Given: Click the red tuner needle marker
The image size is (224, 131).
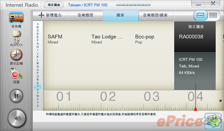Looking at the screenshot, I should [x=195, y=109].
